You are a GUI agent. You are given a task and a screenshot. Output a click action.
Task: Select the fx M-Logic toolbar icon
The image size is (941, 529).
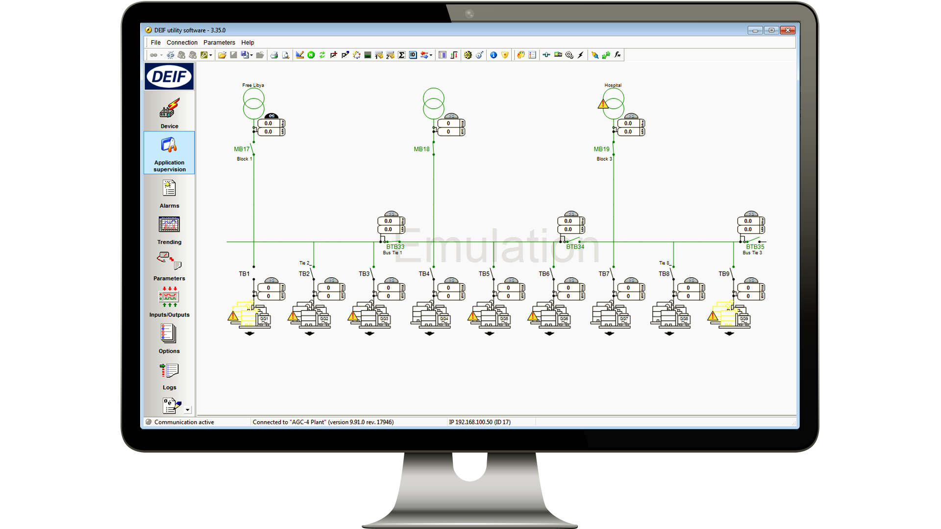point(618,55)
